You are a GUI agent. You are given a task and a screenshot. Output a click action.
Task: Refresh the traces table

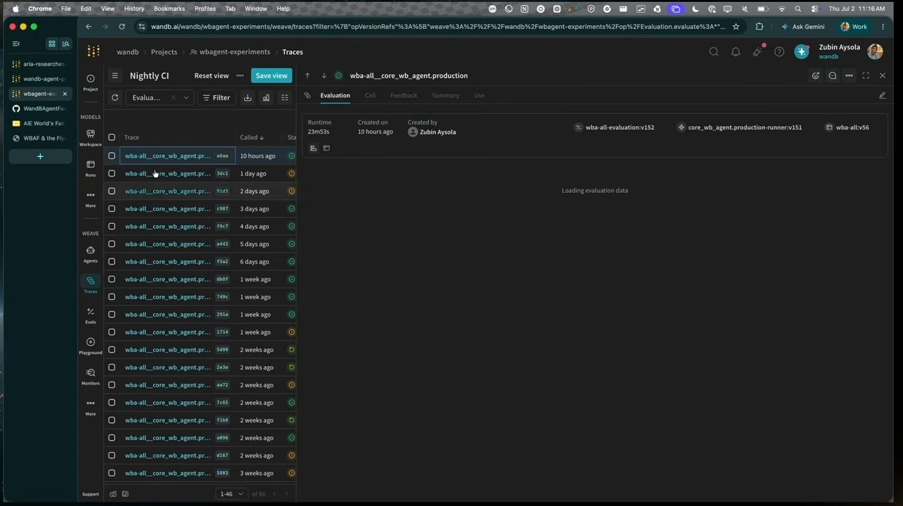(x=115, y=98)
